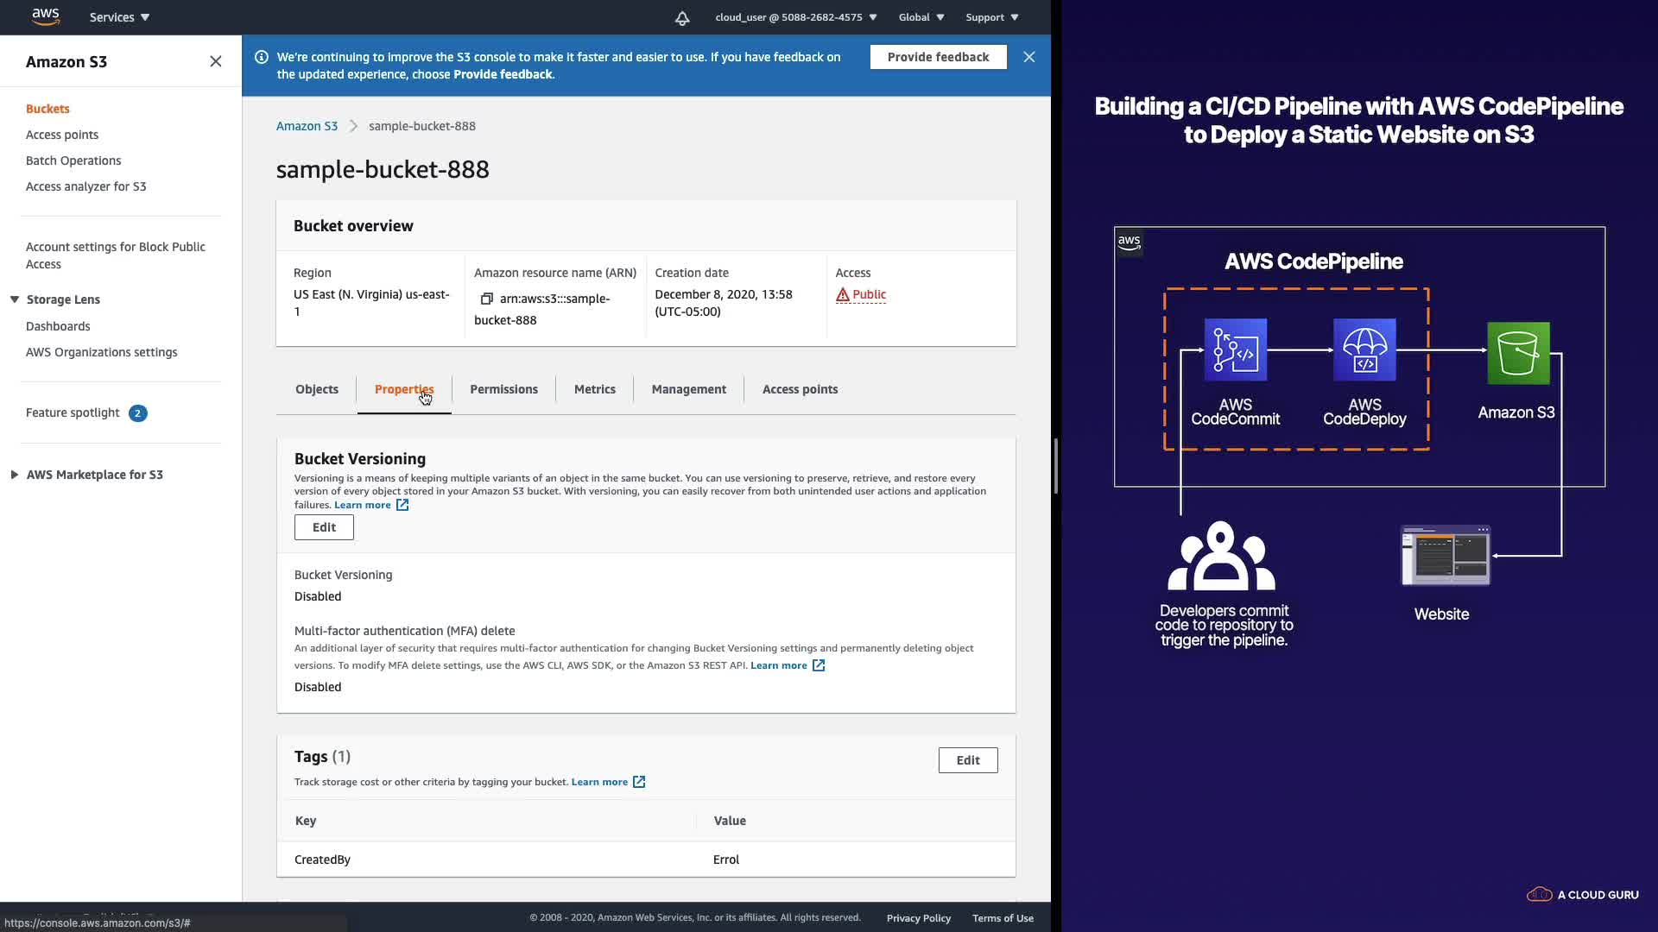Open the Services dropdown menu
The width and height of the screenshot is (1658, 932).
pyautogui.click(x=119, y=17)
